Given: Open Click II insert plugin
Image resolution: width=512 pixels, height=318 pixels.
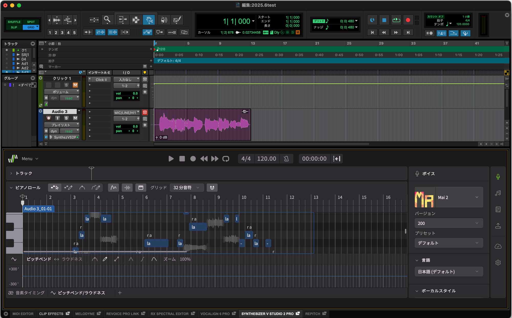Looking at the screenshot, I should point(101,80).
